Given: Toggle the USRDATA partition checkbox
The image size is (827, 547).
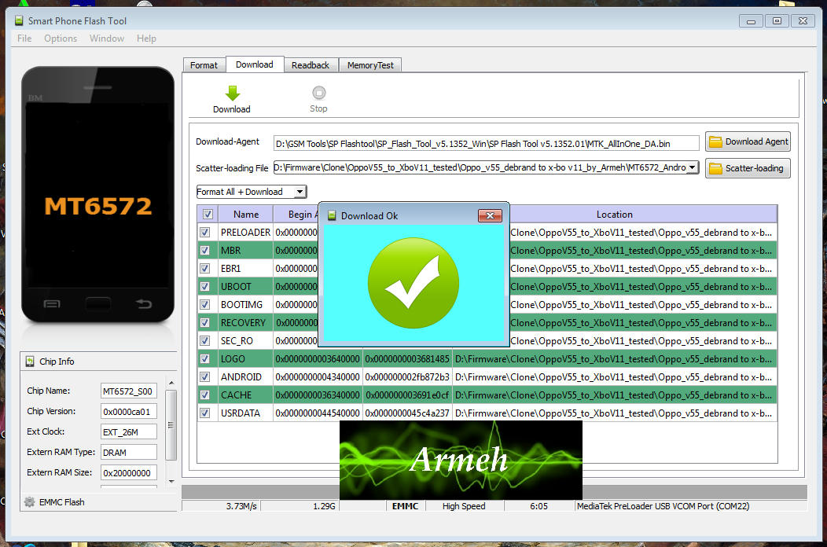Looking at the screenshot, I should [205, 413].
